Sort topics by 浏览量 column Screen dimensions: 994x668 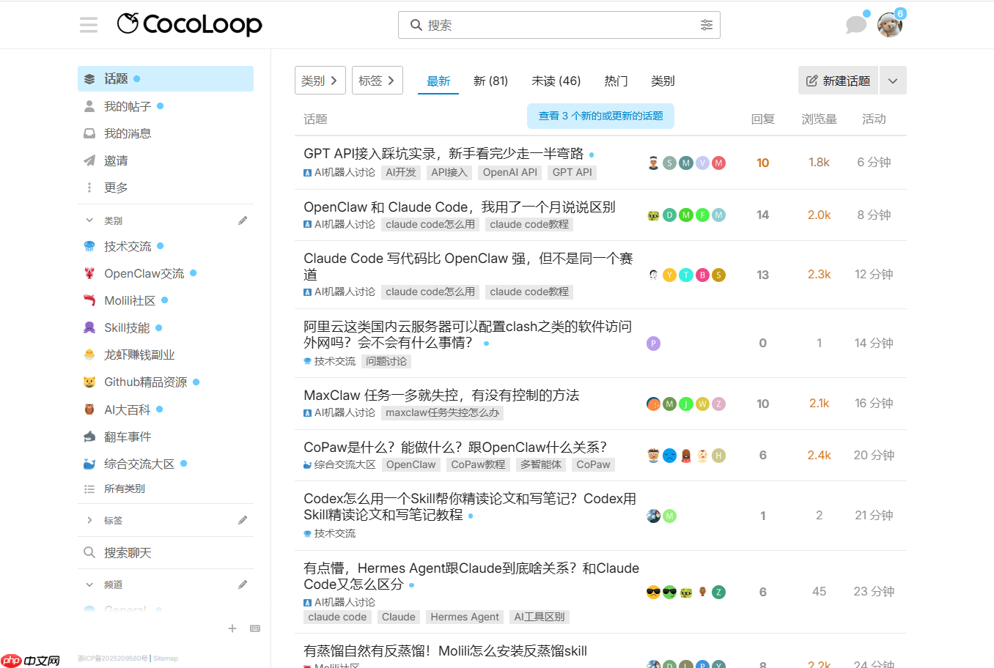pyautogui.click(x=819, y=119)
